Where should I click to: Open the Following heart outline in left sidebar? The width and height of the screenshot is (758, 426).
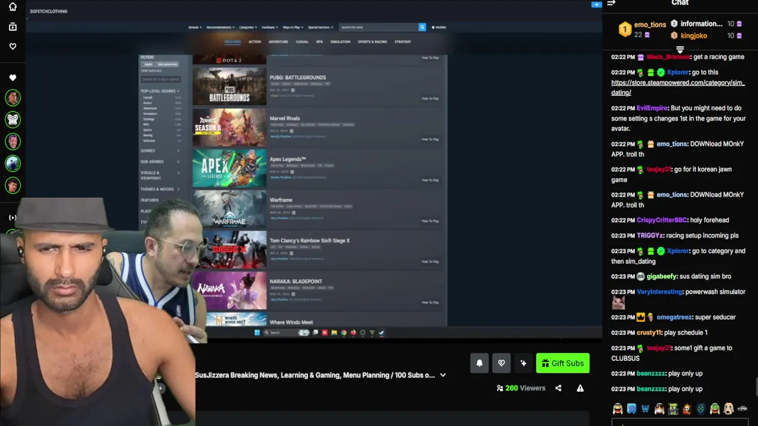tap(12, 46)
